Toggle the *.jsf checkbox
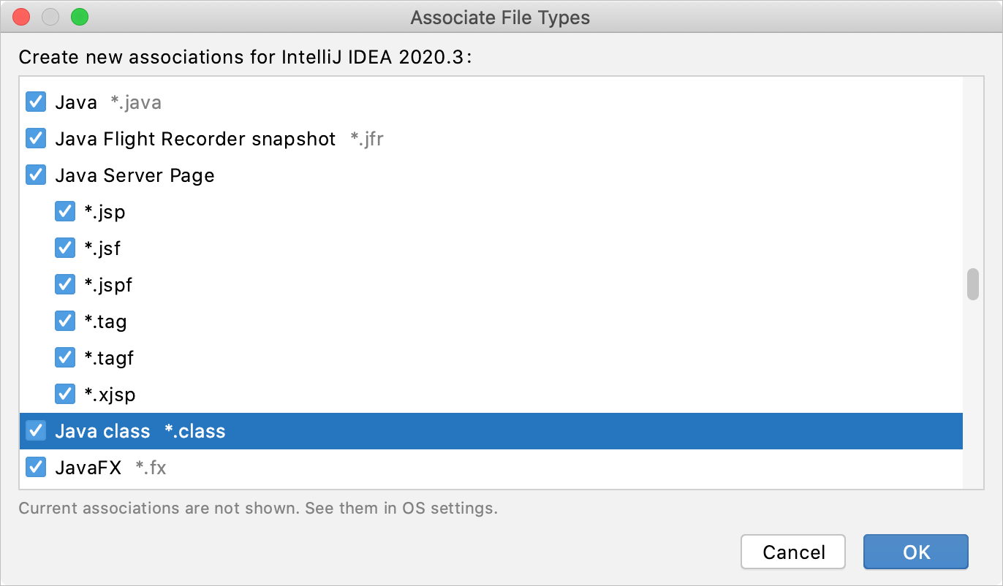 [65, 248]
